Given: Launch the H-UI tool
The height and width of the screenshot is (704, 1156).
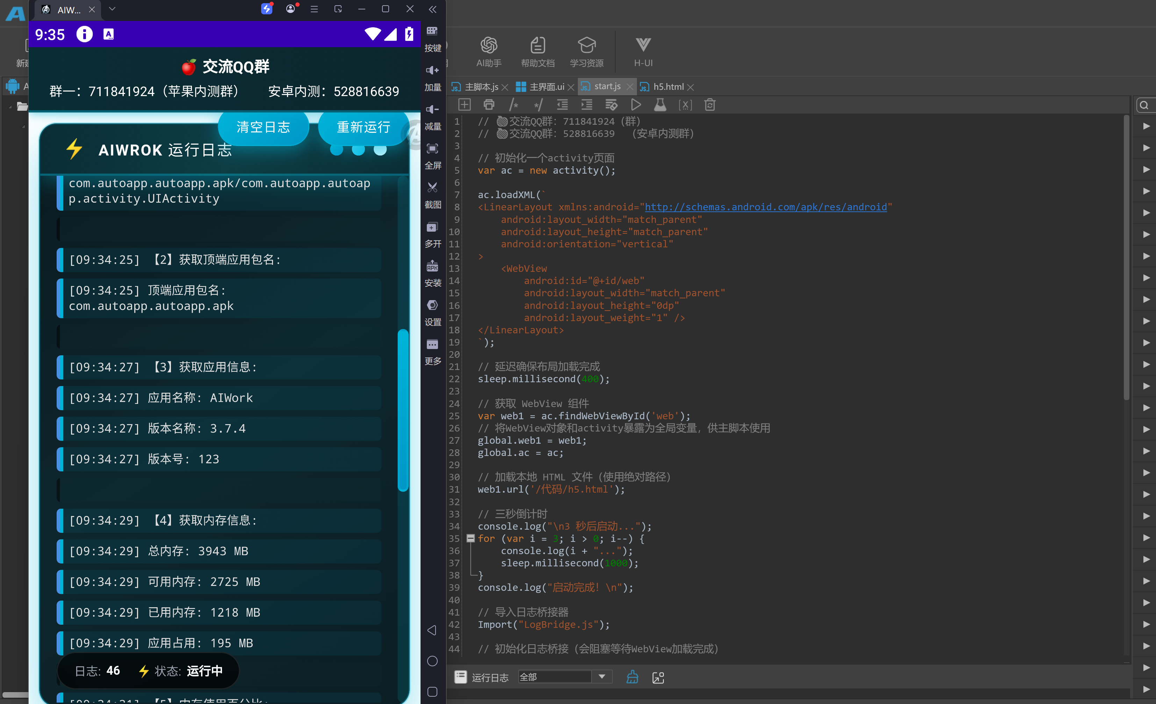Looking at the screenshot, I should 643,52.
